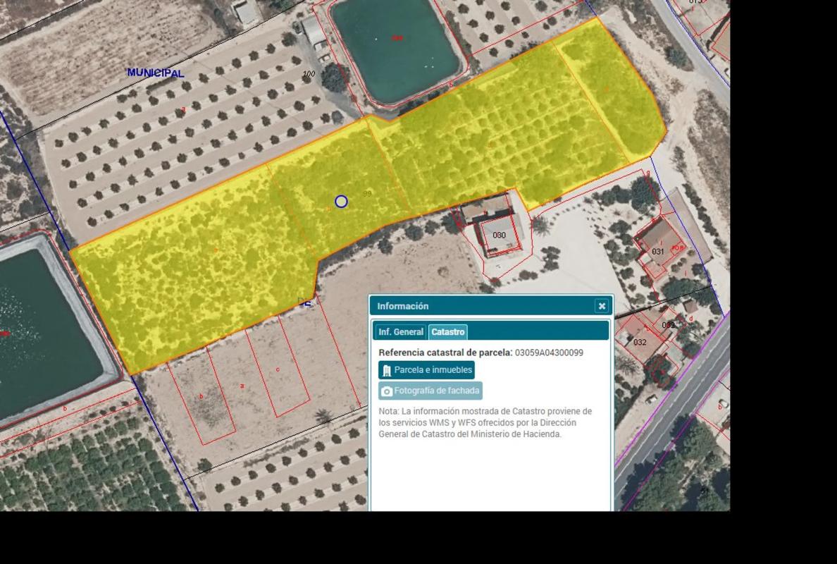Click the camera icon for facade photo
Screen dimensions: 837x564
[x=387, y=391]
